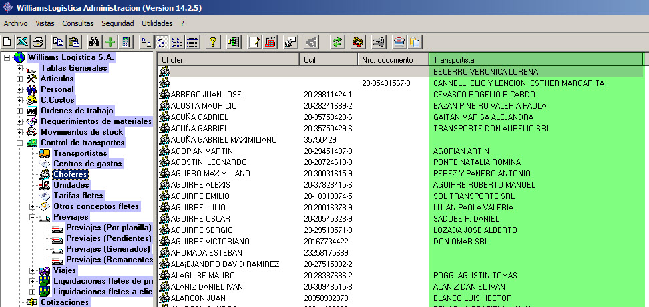The height and width of the screenshot is (307, 649).
Task: Expand the Tablas Generales tree node
Action: (x=19, y=68)
